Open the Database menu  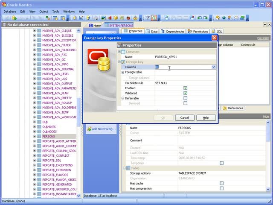click(x=10, y=12)
